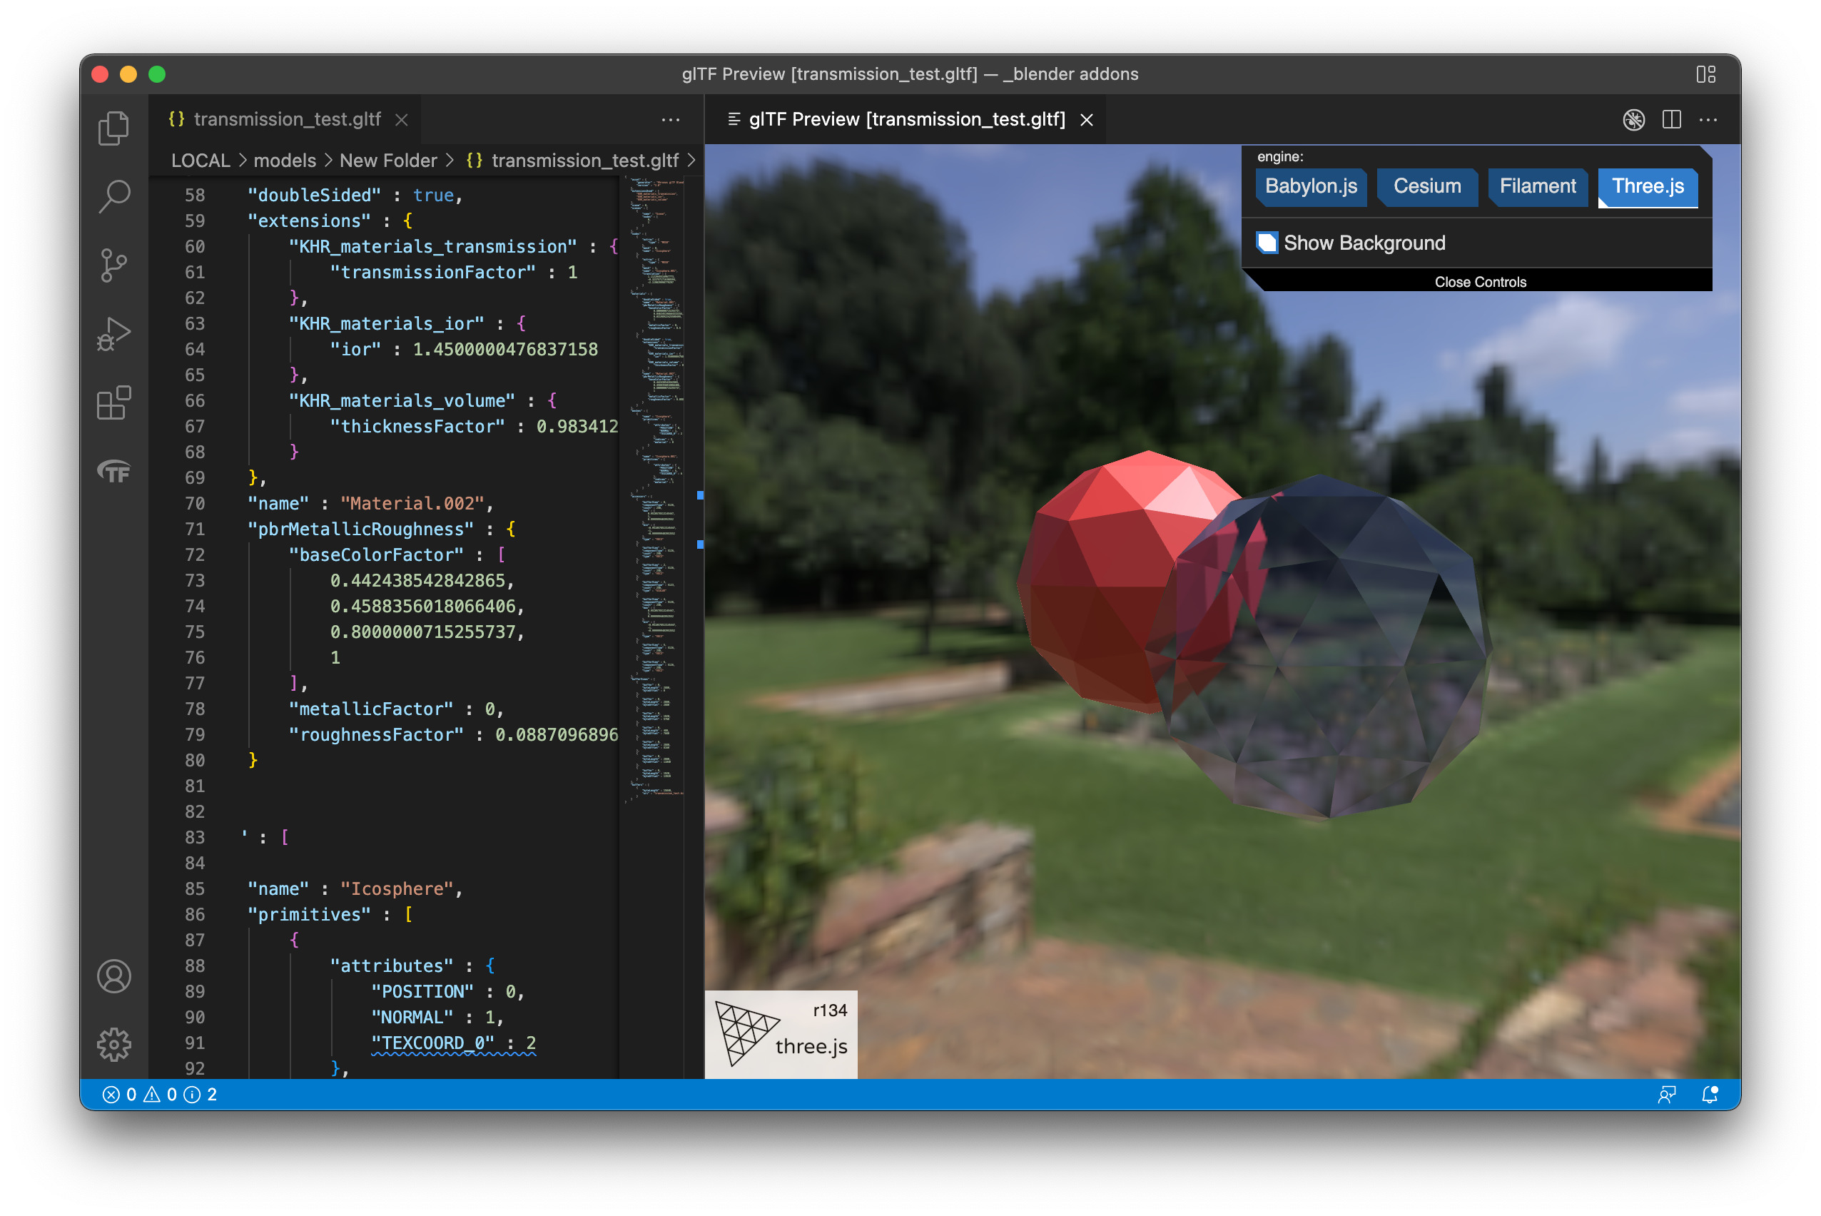Viewport: 1821px width, 1216px height.
Task: Open More Actions for the code editor group
Action: (671, 119)
